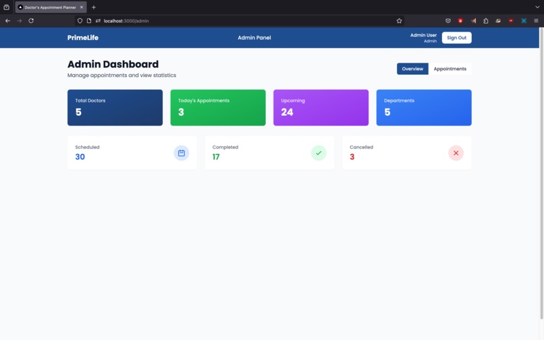
Task: Click the Scheduled value 30
Action: coord(80,157)
